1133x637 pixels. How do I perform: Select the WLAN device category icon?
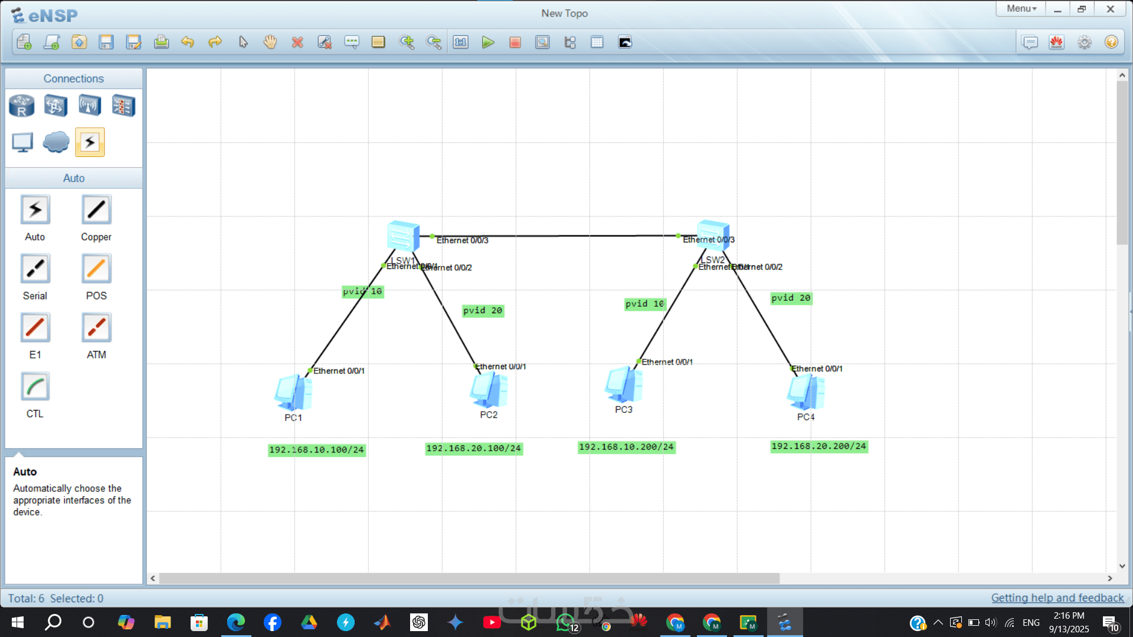click(90, 106)
